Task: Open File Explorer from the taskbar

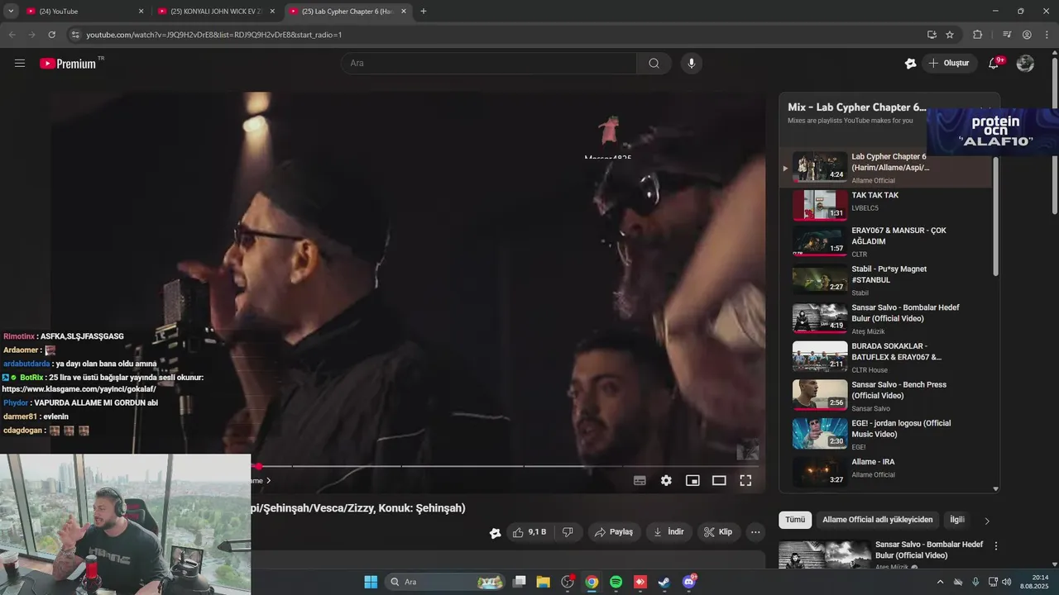Action: coord(544,582)
